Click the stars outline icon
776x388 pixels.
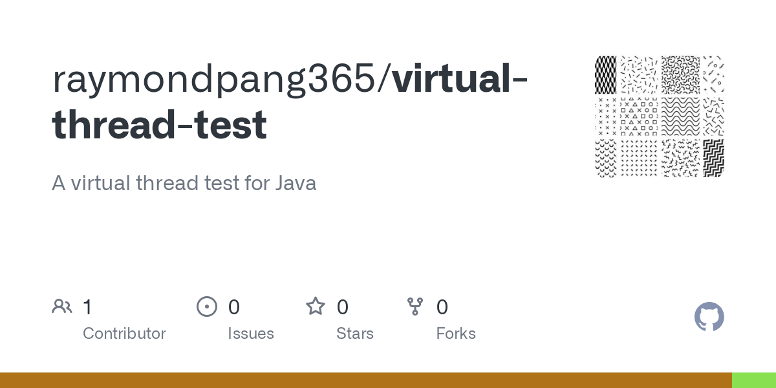(x=316, y=306)
